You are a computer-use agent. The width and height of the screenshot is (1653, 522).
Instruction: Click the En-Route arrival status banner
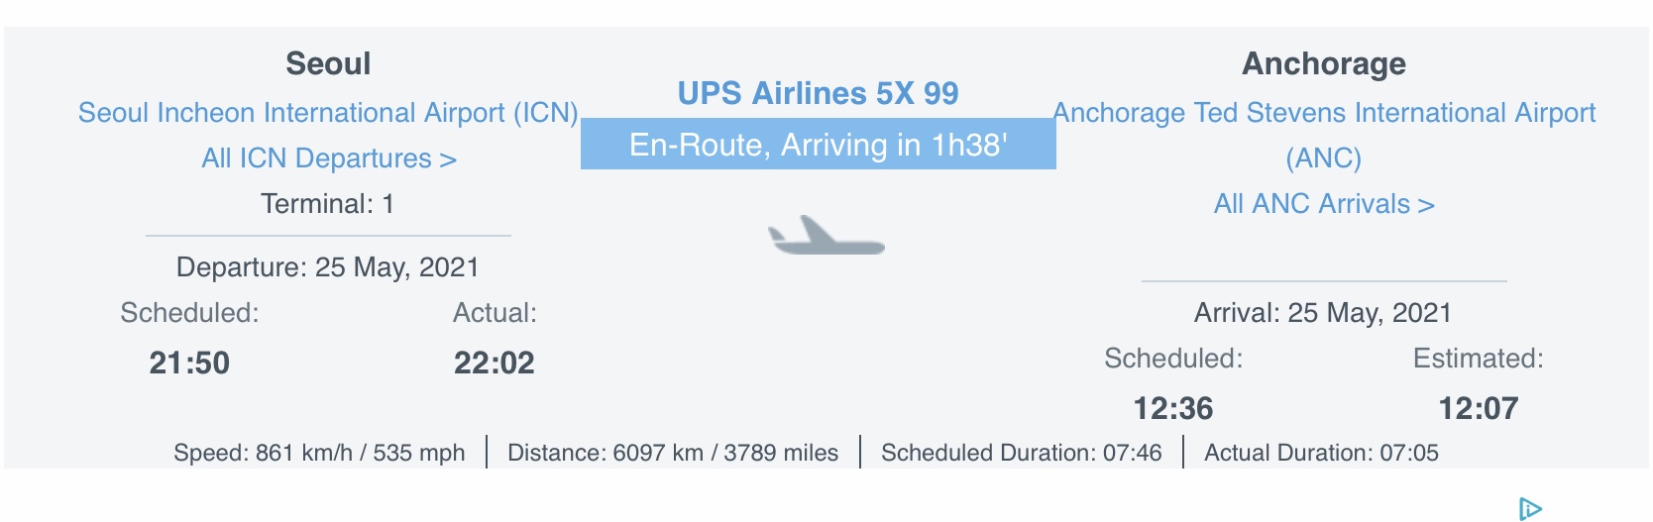coord(818,145)
